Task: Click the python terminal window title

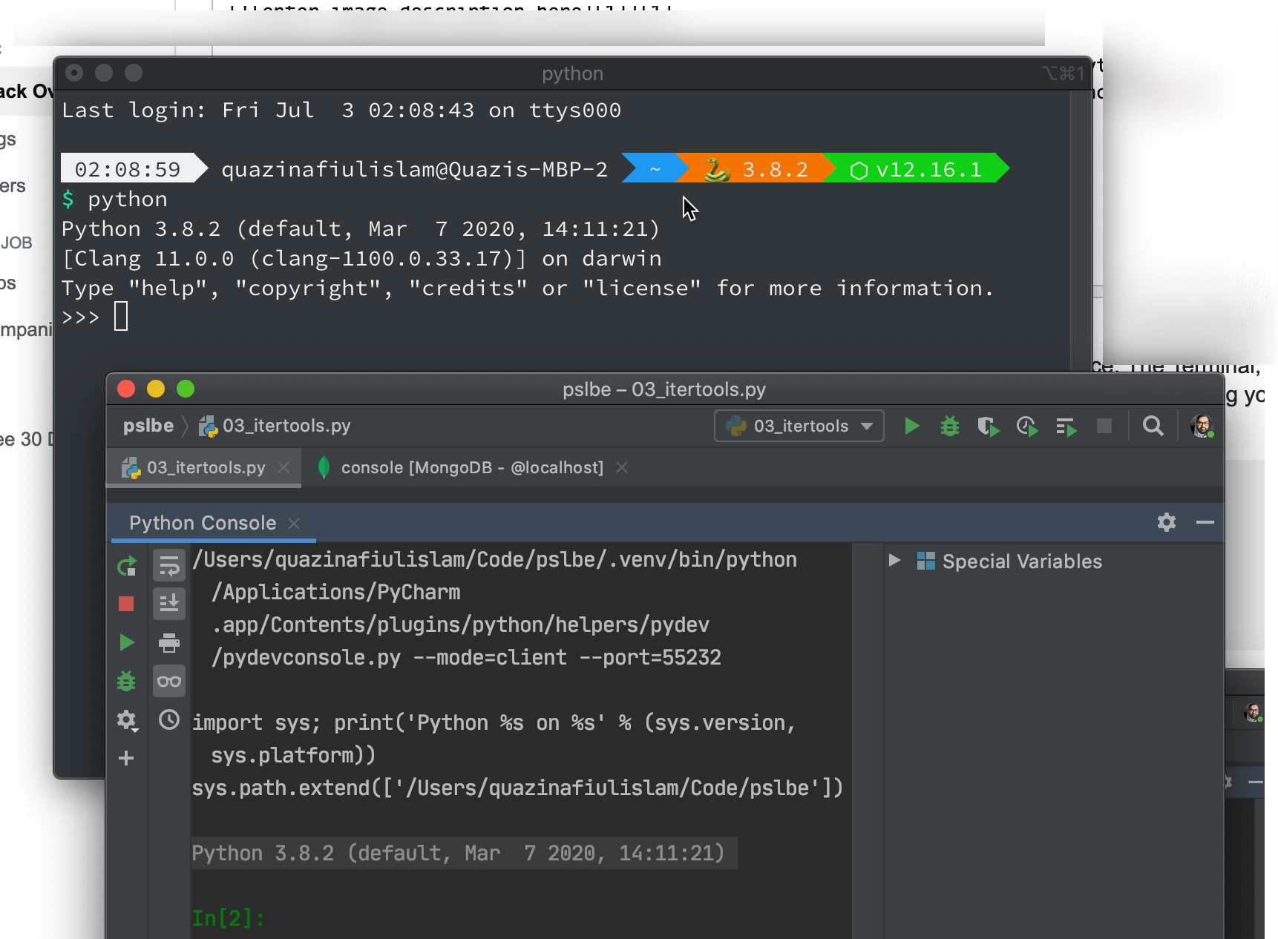Action: [x=572, y=73]
